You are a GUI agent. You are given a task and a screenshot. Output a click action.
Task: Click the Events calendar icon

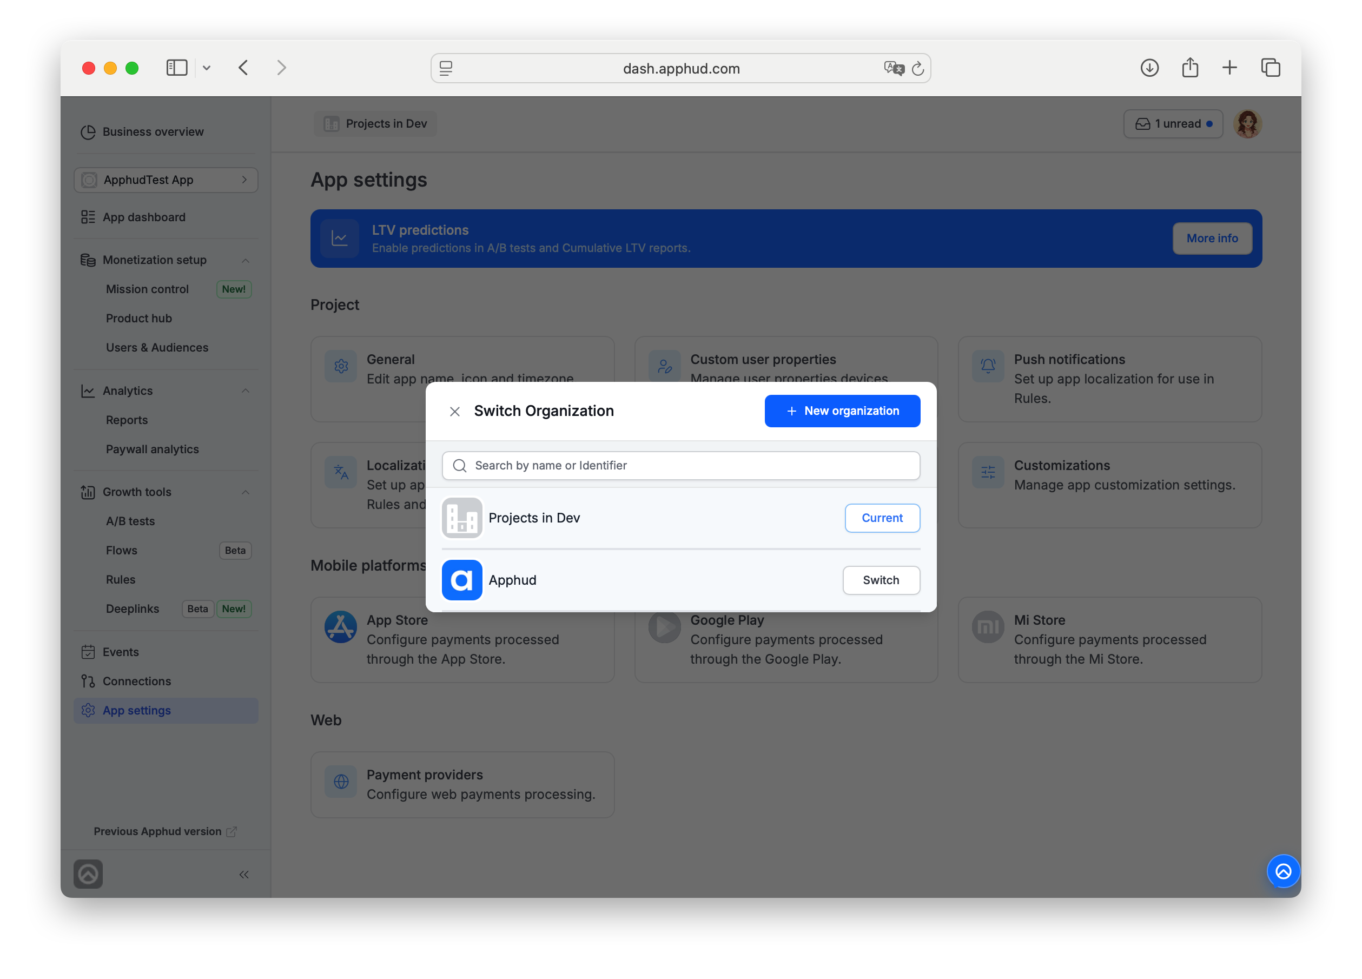[88, 652]
